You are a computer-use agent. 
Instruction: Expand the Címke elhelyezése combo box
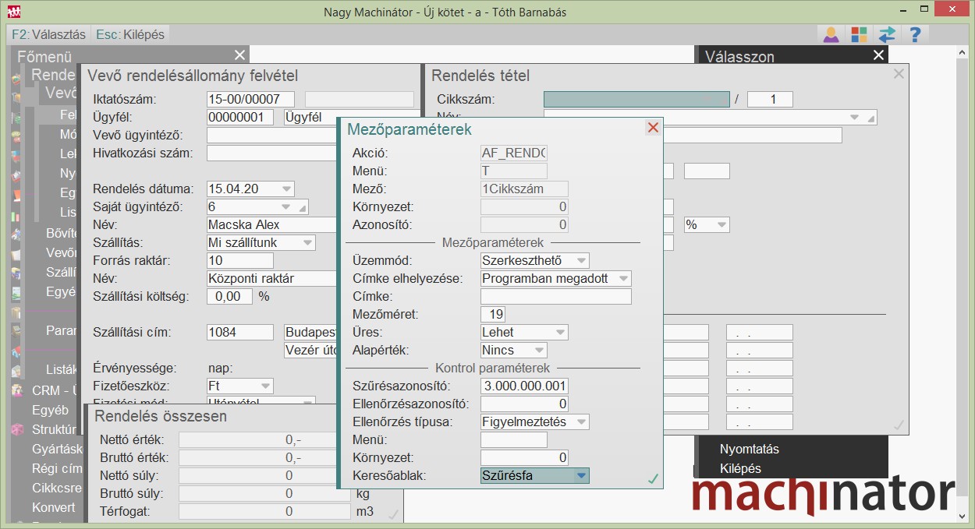(622, 278)
